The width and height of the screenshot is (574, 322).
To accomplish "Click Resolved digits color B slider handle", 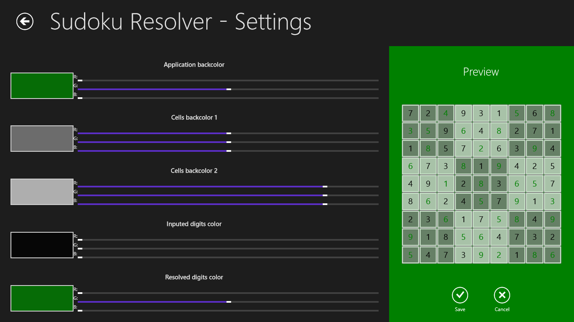I will click(80, 311).
